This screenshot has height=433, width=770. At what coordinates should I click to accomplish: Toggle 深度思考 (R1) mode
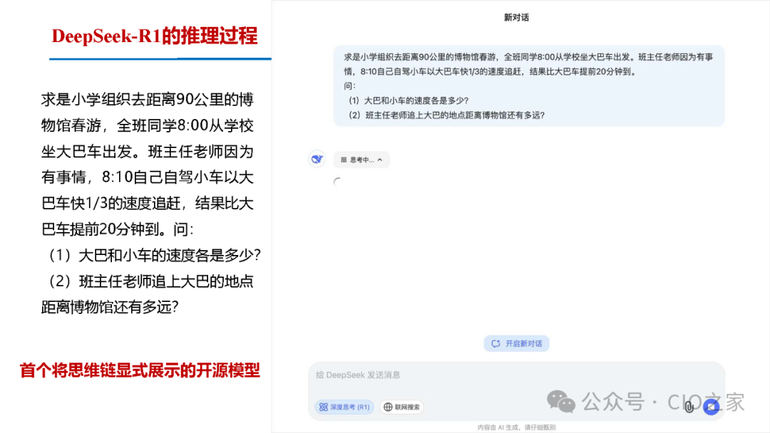pyautogui.click(x=344, y=407)
